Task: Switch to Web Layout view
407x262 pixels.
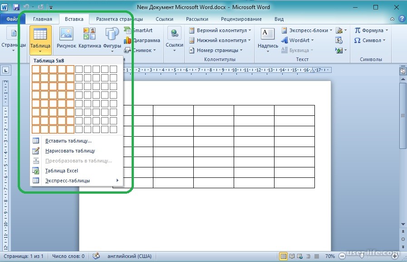Action: pyautogui.click(x=300, y=256)
